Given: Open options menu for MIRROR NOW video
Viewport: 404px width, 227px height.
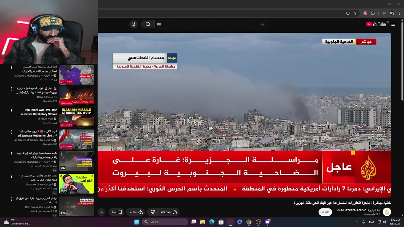Looking at the screenshot, I should (11, 111).
